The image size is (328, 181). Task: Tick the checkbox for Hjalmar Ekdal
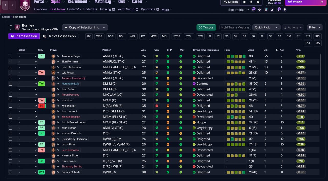click(x=11, y=156)
